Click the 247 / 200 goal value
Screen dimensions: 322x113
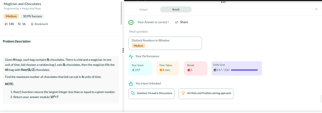(223, 70)
